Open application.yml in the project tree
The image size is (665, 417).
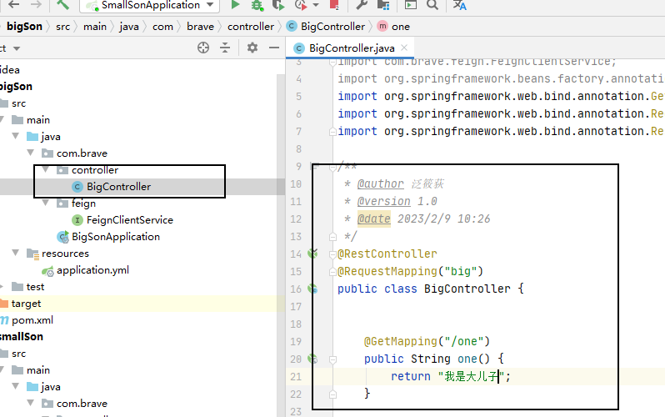coord(92,270)
